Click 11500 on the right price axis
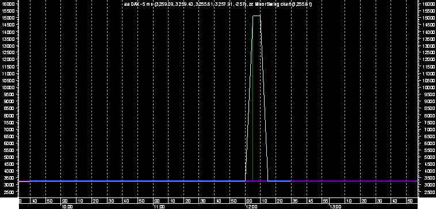 click(x=428, y=67)
